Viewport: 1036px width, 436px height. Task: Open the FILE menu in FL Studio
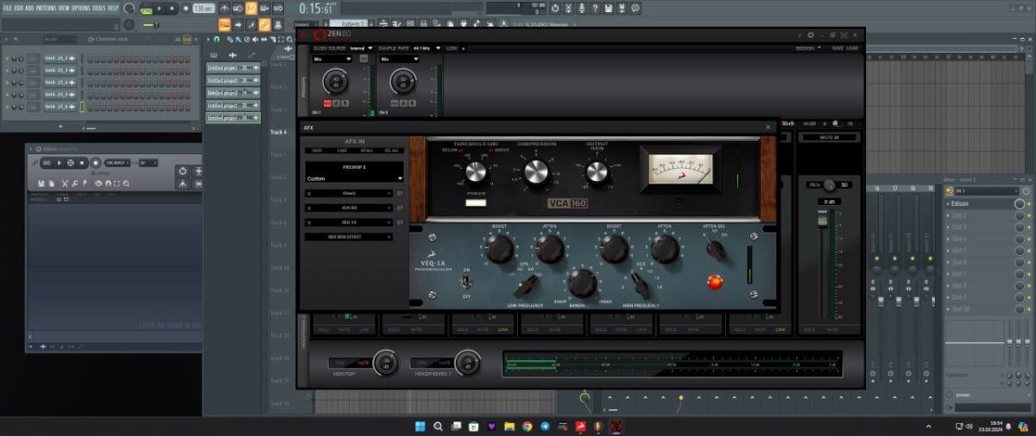7,8
